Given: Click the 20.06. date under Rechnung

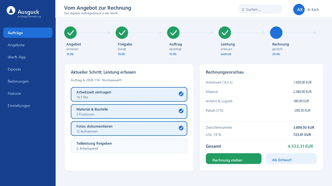Looking at the screenshot, I should coord(276,54).
